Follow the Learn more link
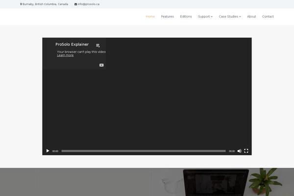294x196 pixels. pyautogui.click(x=65, y=55)
